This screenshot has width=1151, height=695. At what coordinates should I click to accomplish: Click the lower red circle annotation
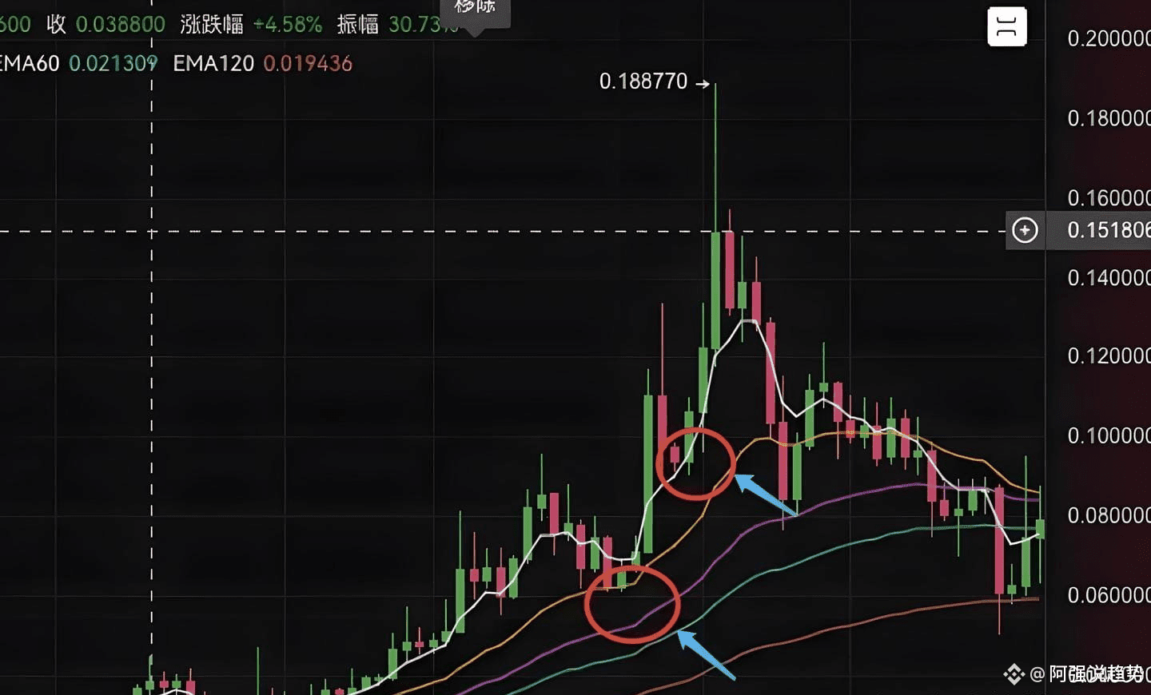point(631,604)
